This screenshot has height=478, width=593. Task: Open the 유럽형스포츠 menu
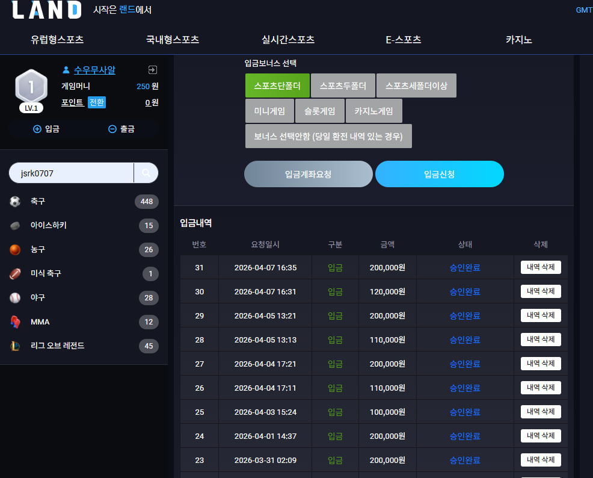point(57,40)
